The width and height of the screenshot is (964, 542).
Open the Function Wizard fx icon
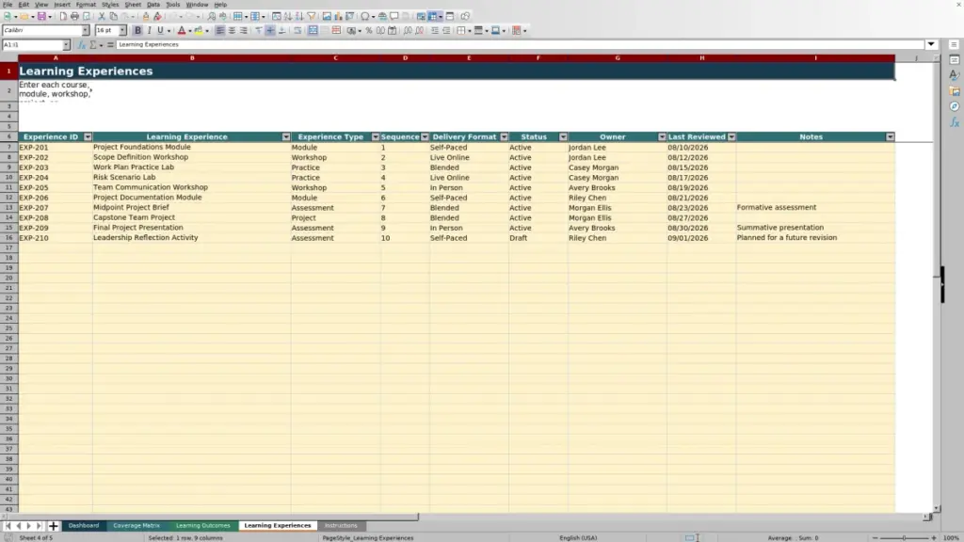click(81, 45)
